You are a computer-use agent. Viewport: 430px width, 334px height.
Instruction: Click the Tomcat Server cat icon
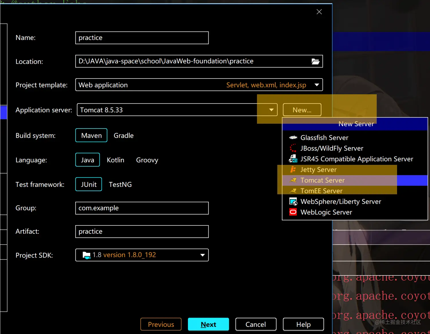[293, 180]
